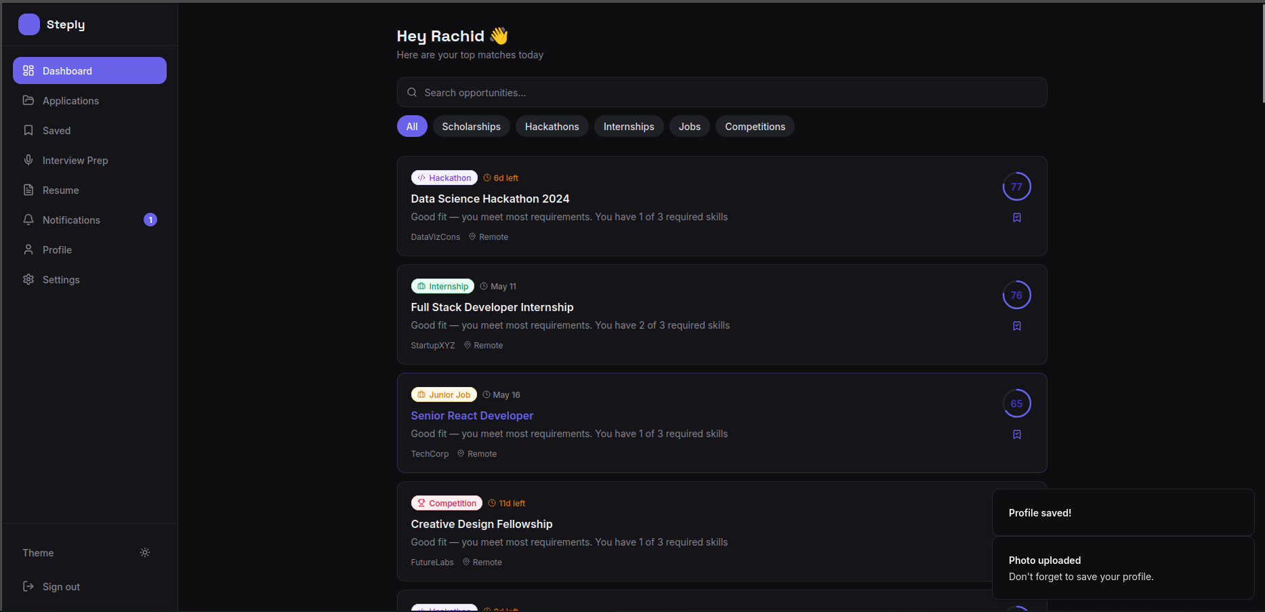The image size is (1265, 612).
Task: Click the Junior Job tag badge
Action: point(444,394)
